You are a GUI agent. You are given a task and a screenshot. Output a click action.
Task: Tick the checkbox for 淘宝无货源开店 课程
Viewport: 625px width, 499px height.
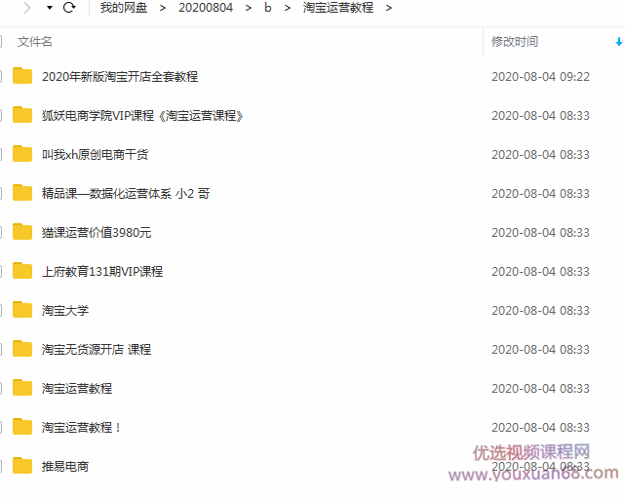3,349
